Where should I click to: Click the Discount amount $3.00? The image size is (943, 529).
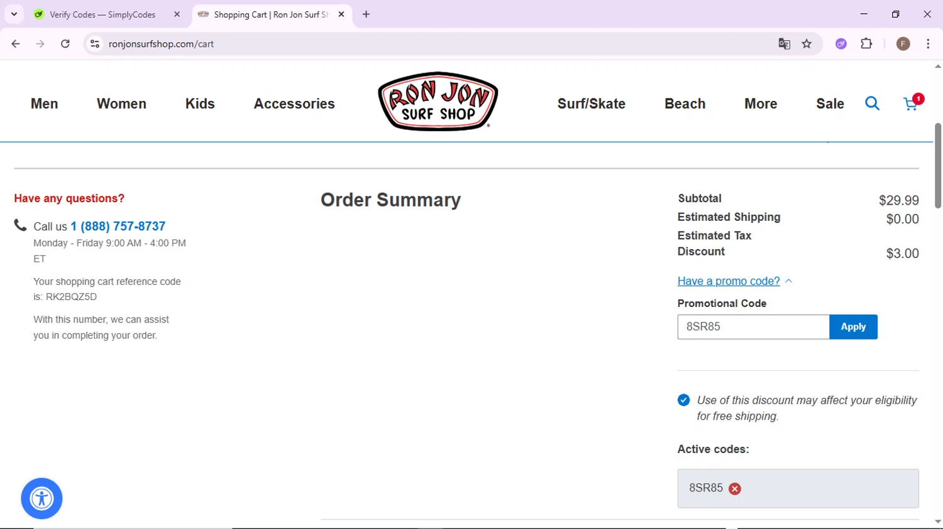(902, 254)
